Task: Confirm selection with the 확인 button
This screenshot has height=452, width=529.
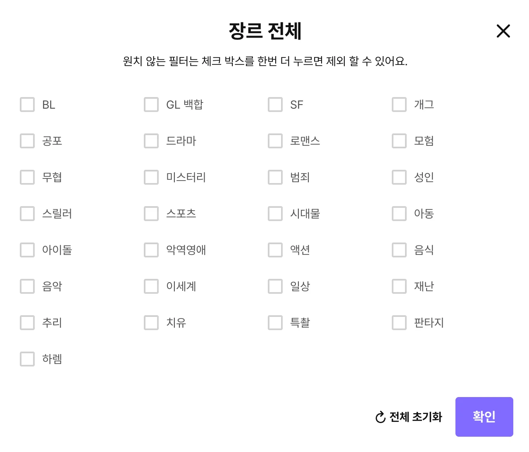Action: tap(484, 417)
